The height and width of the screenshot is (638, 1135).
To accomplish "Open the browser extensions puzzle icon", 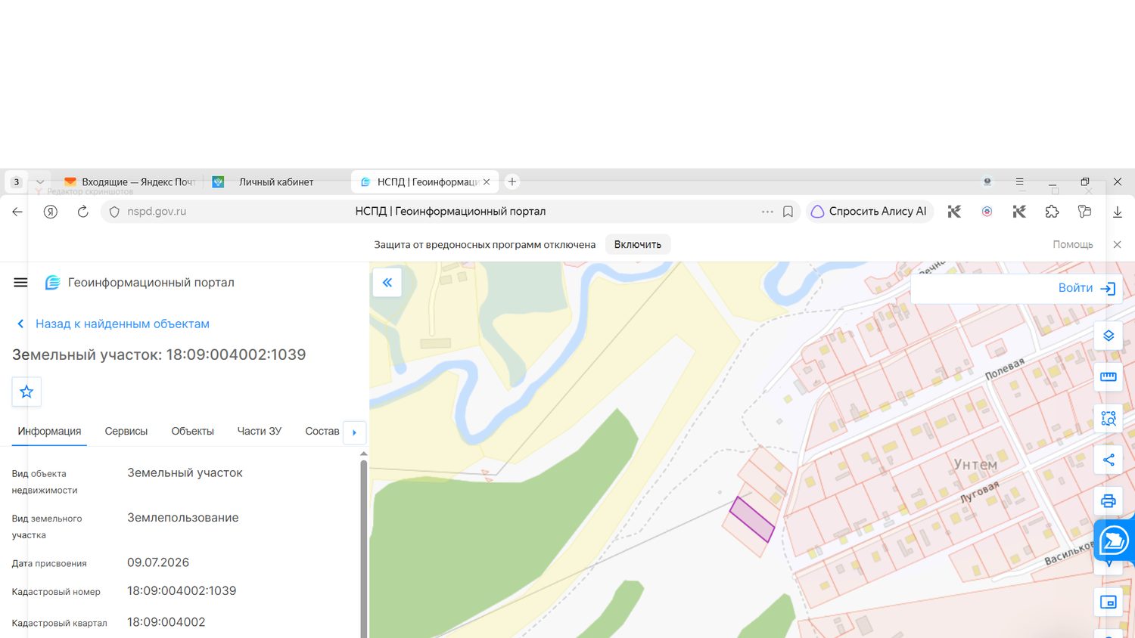I will pyautogui.click(x=1052, y=212).
